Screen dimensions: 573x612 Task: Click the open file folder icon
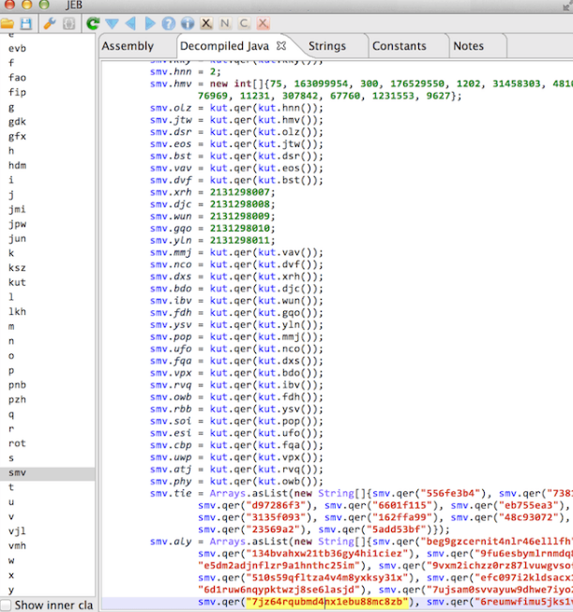click(x=7, y=23)
